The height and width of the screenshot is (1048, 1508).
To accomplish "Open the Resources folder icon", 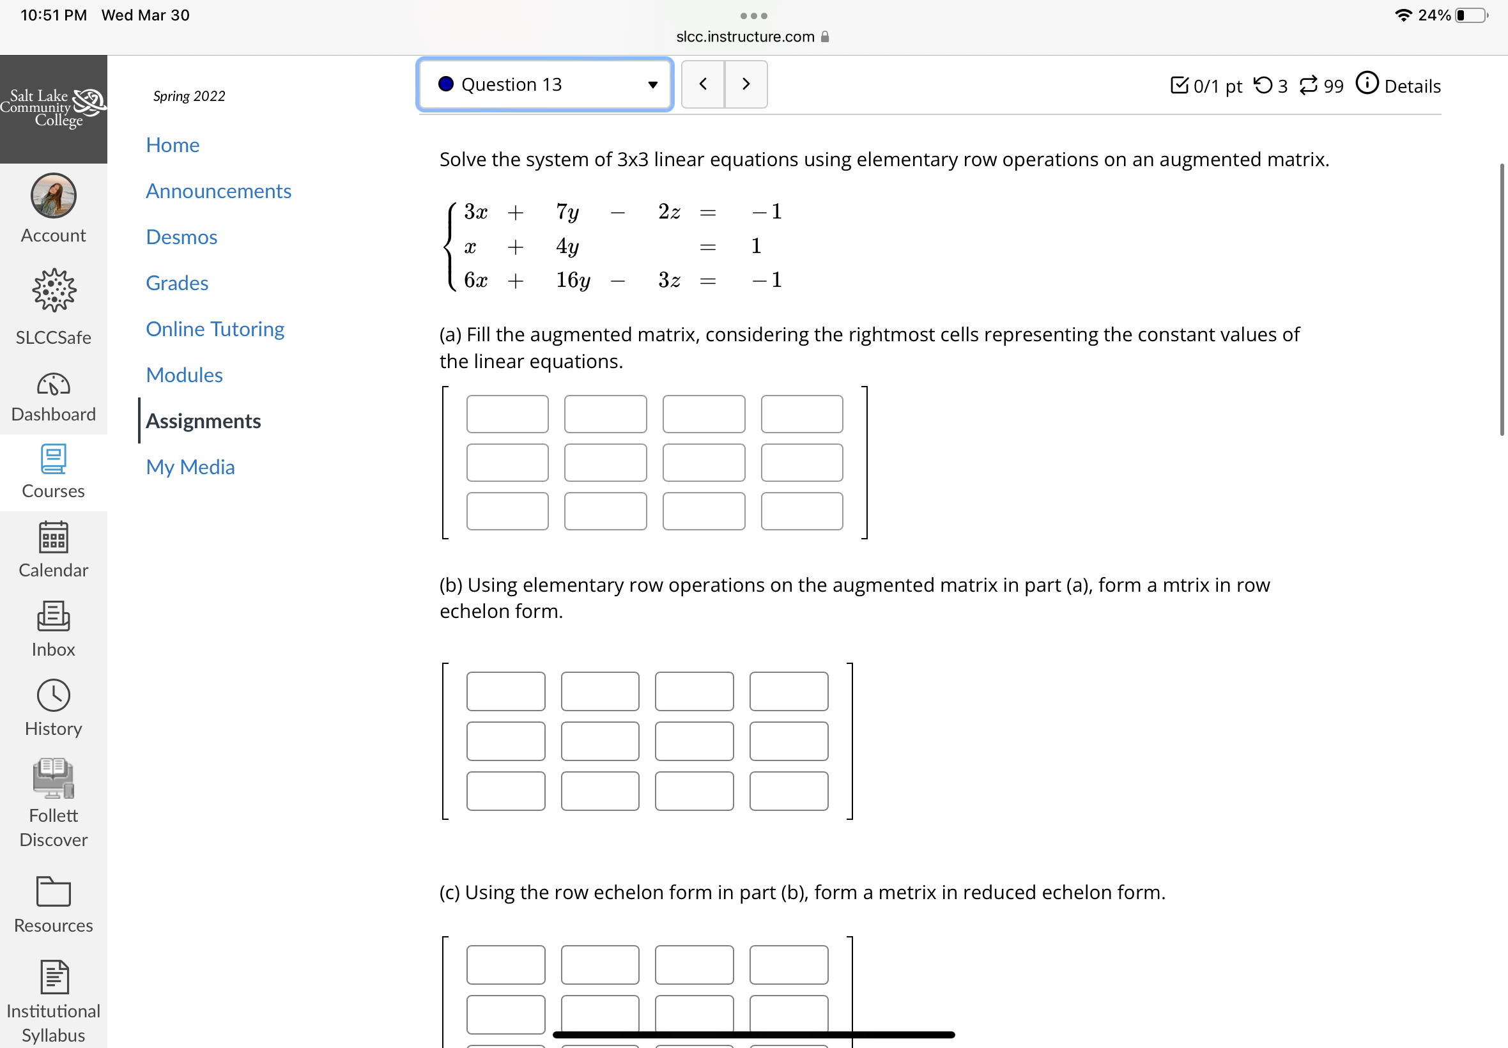I will (53, 891).
